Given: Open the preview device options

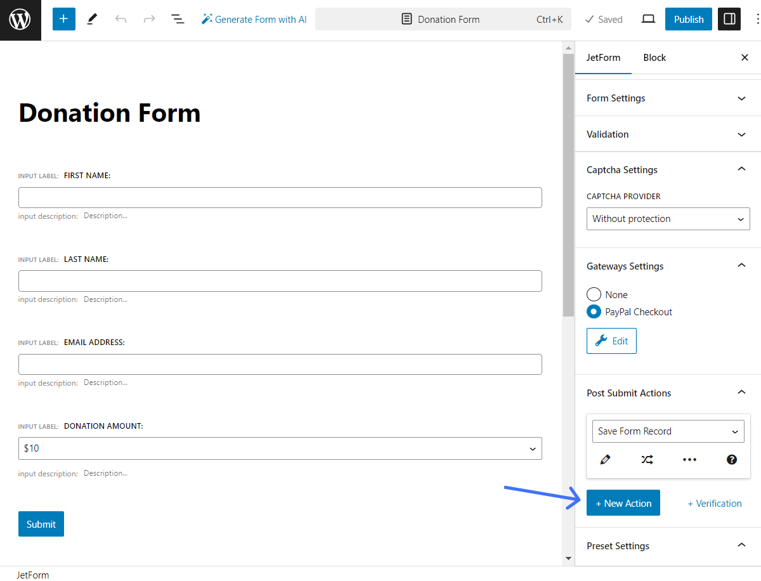Looking at the screenshot, I should 648,19.
